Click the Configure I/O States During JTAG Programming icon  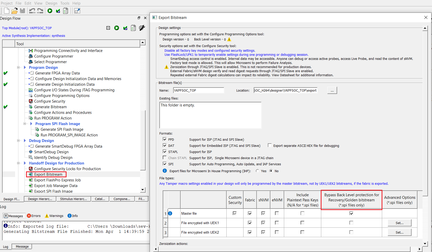(31, 90)
